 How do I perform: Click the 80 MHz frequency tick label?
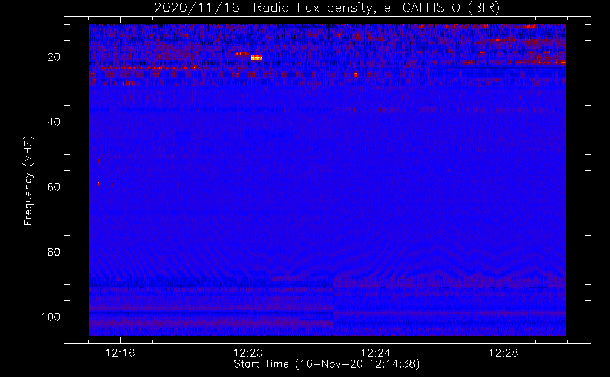[x=54, y=252]
